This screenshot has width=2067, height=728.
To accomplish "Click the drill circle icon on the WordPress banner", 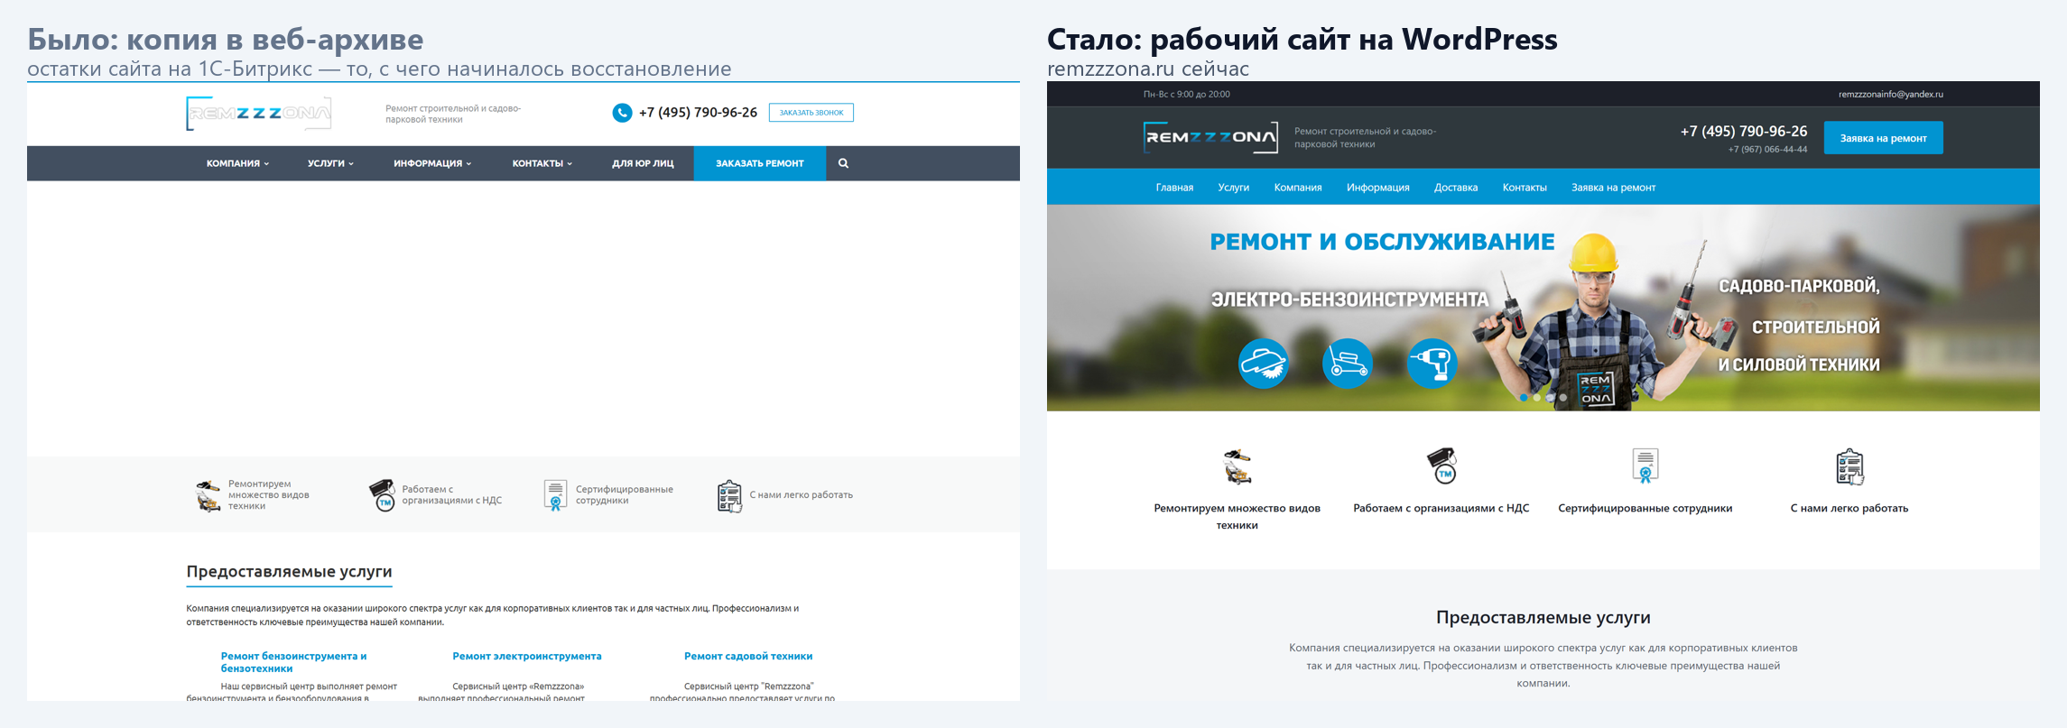I will coord(1432,364).
